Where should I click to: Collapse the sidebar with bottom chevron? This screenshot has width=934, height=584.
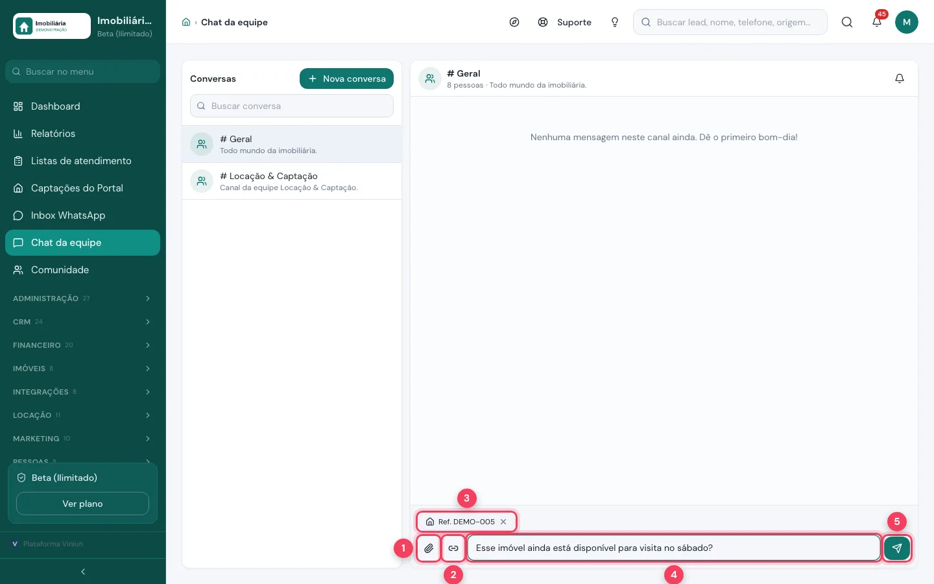pyautogui.click(x=83, y=572)
